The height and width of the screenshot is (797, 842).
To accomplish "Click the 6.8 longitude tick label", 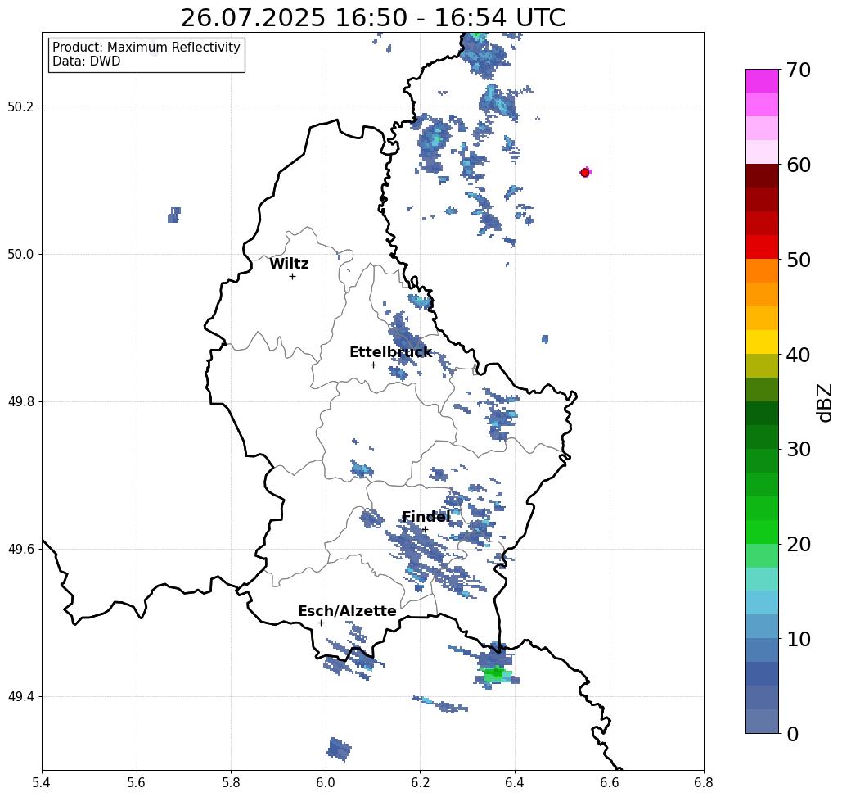I will point(704,782).
